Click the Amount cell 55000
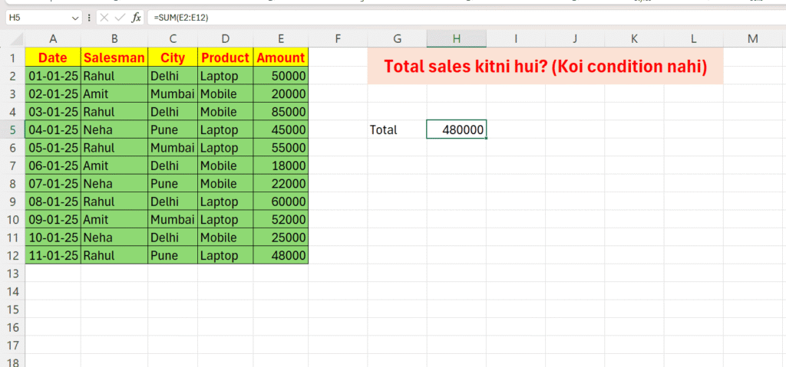The width and height of the screenshot is (786, 367). pyautogui.click(x=281, y=148)
